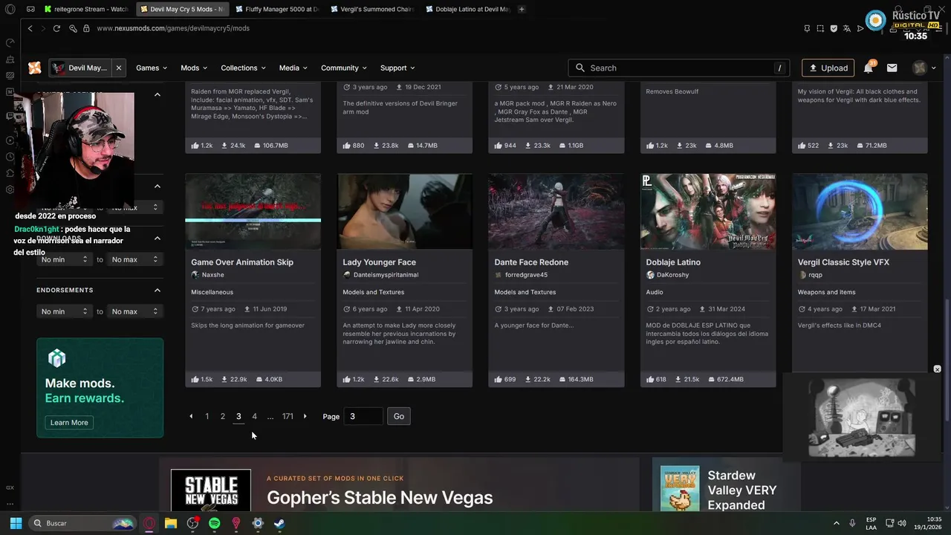This screenshot has width=951, height=535.
Task: Open the Collections menu
Action: pyautogui.click(x=243, y=68)
